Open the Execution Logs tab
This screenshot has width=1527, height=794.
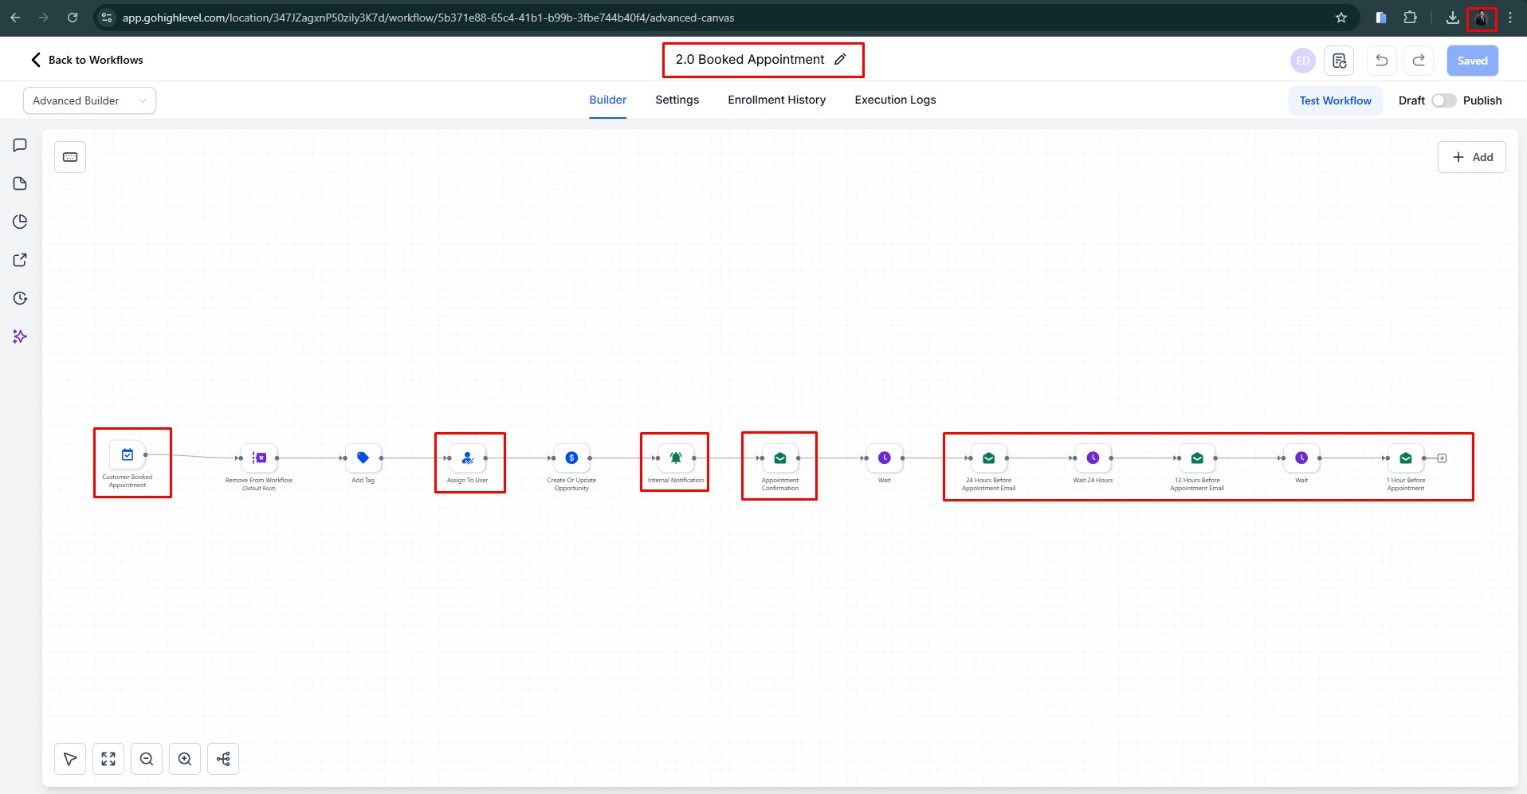pos(896,100)
